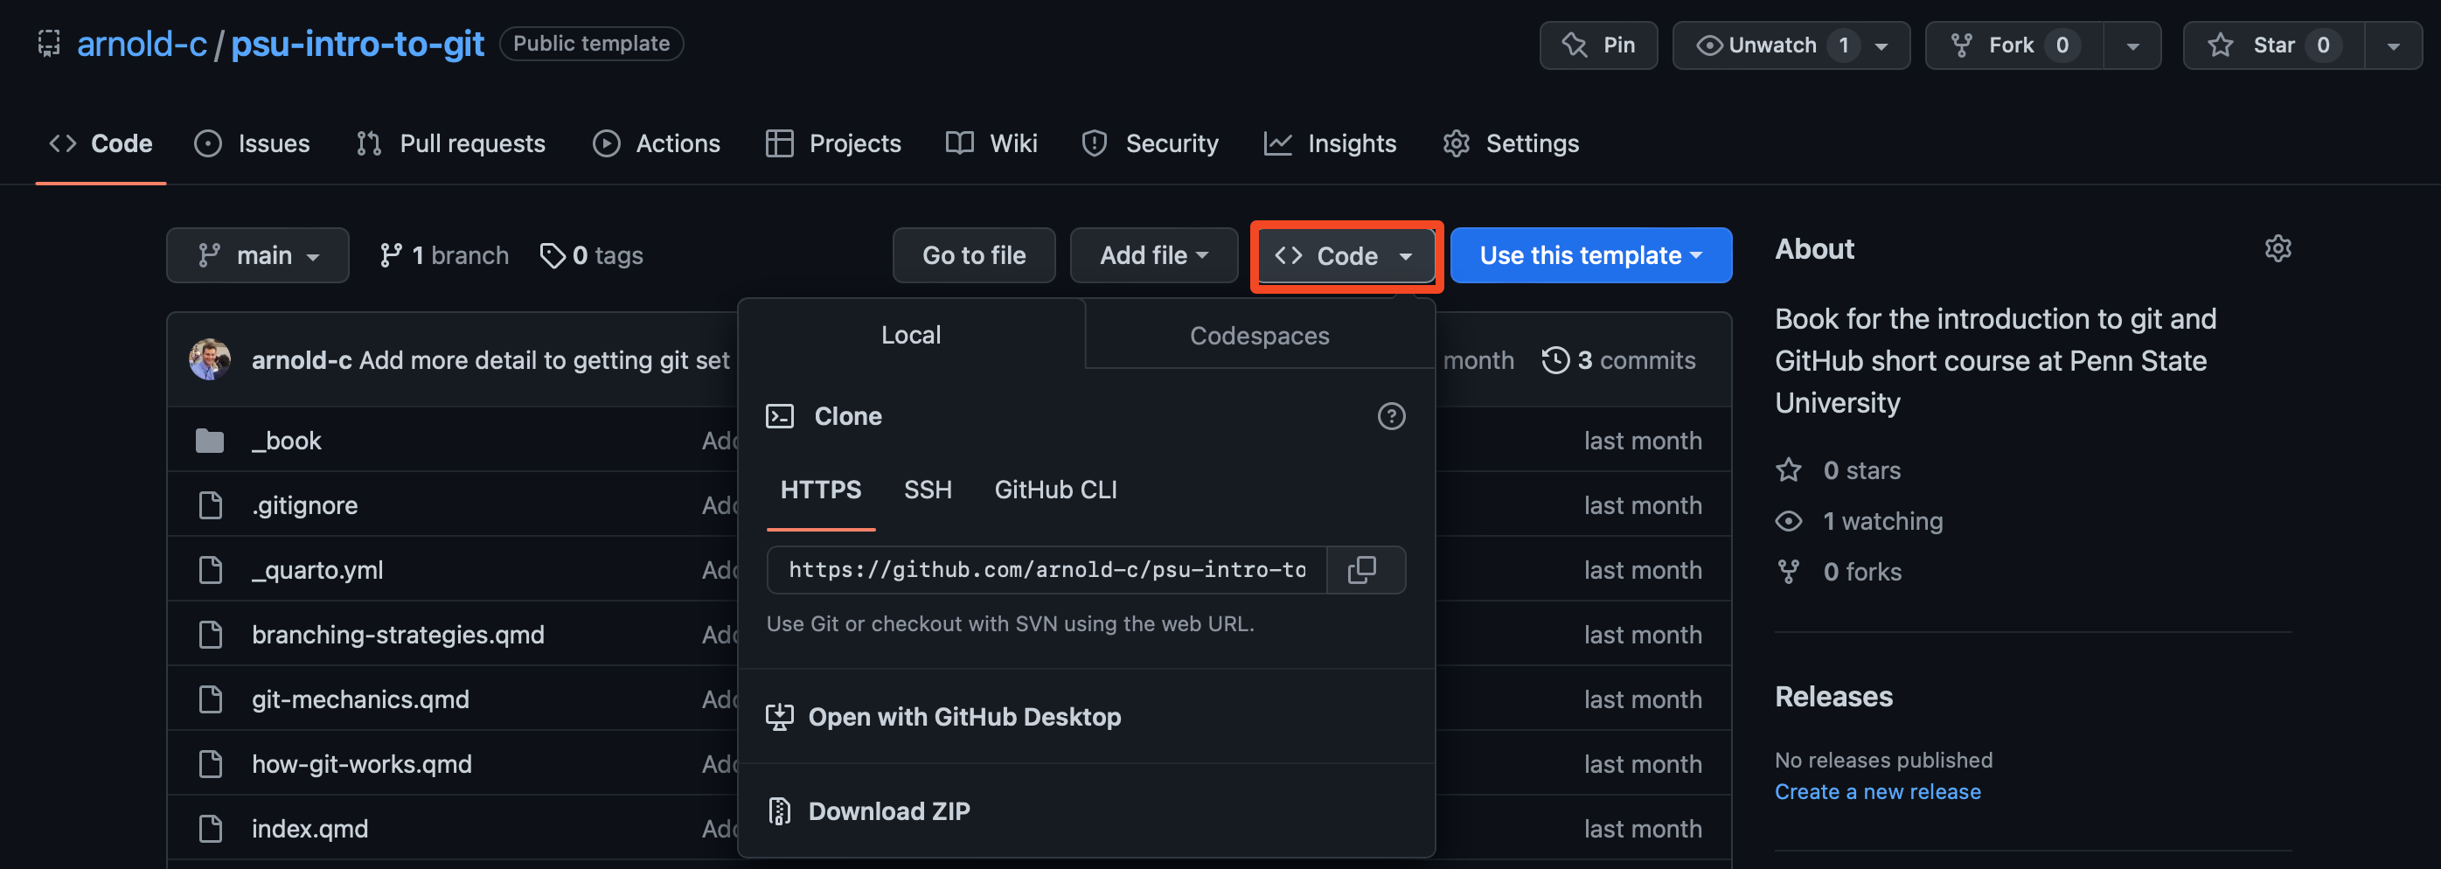Image resolution: width=2441 pixels, height=869 pixels.
Task: View the 3 commits history
Action: [x=1618, y=360]
